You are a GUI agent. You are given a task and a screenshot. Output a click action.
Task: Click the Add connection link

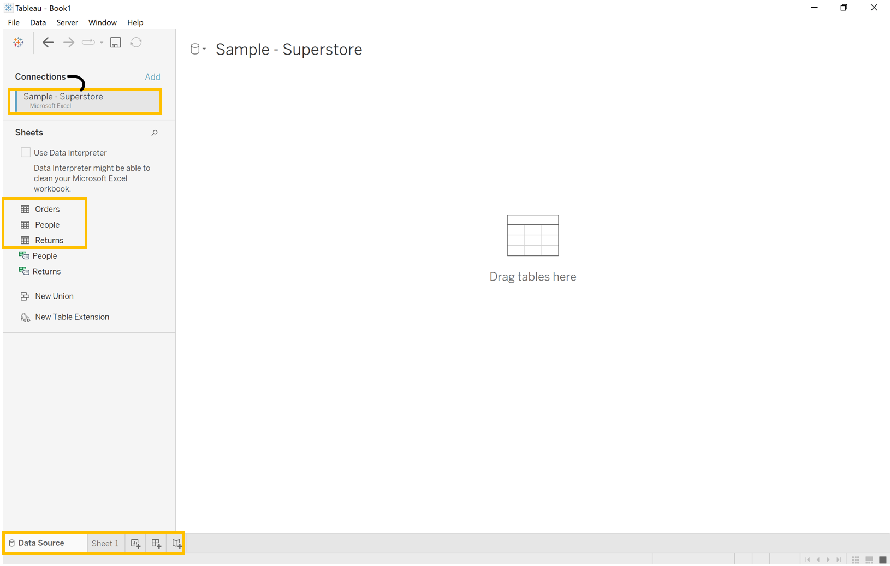pos(152,76)
